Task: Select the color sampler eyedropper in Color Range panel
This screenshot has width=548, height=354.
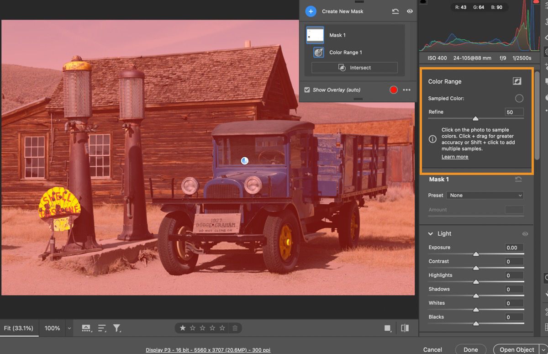Action: [517, 81]
